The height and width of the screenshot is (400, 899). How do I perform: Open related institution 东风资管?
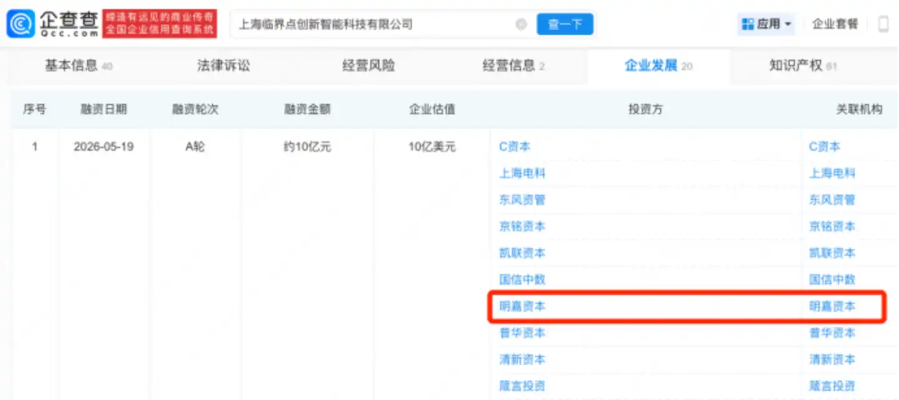832,200
